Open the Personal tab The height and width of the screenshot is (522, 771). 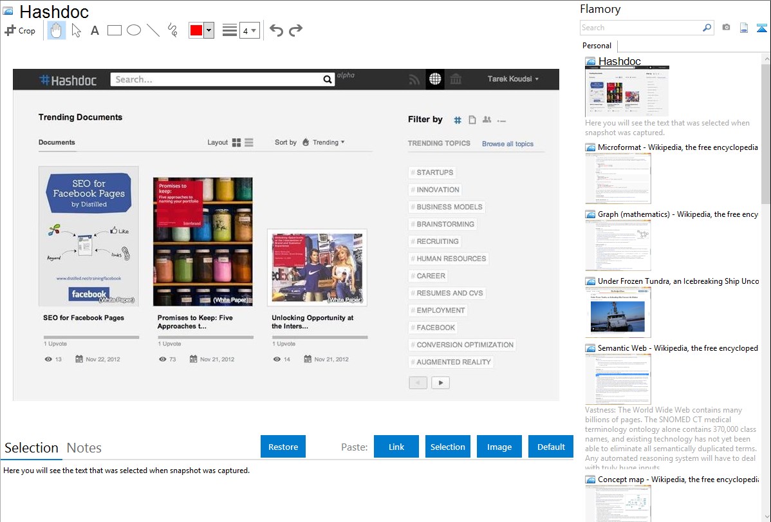click(597, 46)
